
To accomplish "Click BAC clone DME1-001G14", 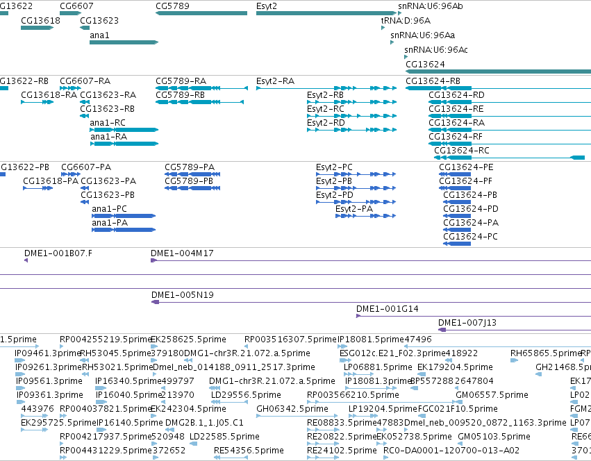I will click(388, 309).
